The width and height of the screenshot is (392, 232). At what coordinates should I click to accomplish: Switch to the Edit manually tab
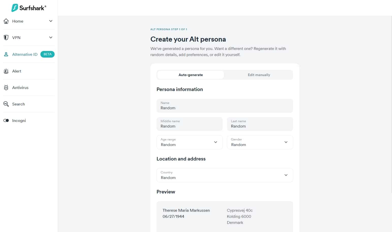259,75
